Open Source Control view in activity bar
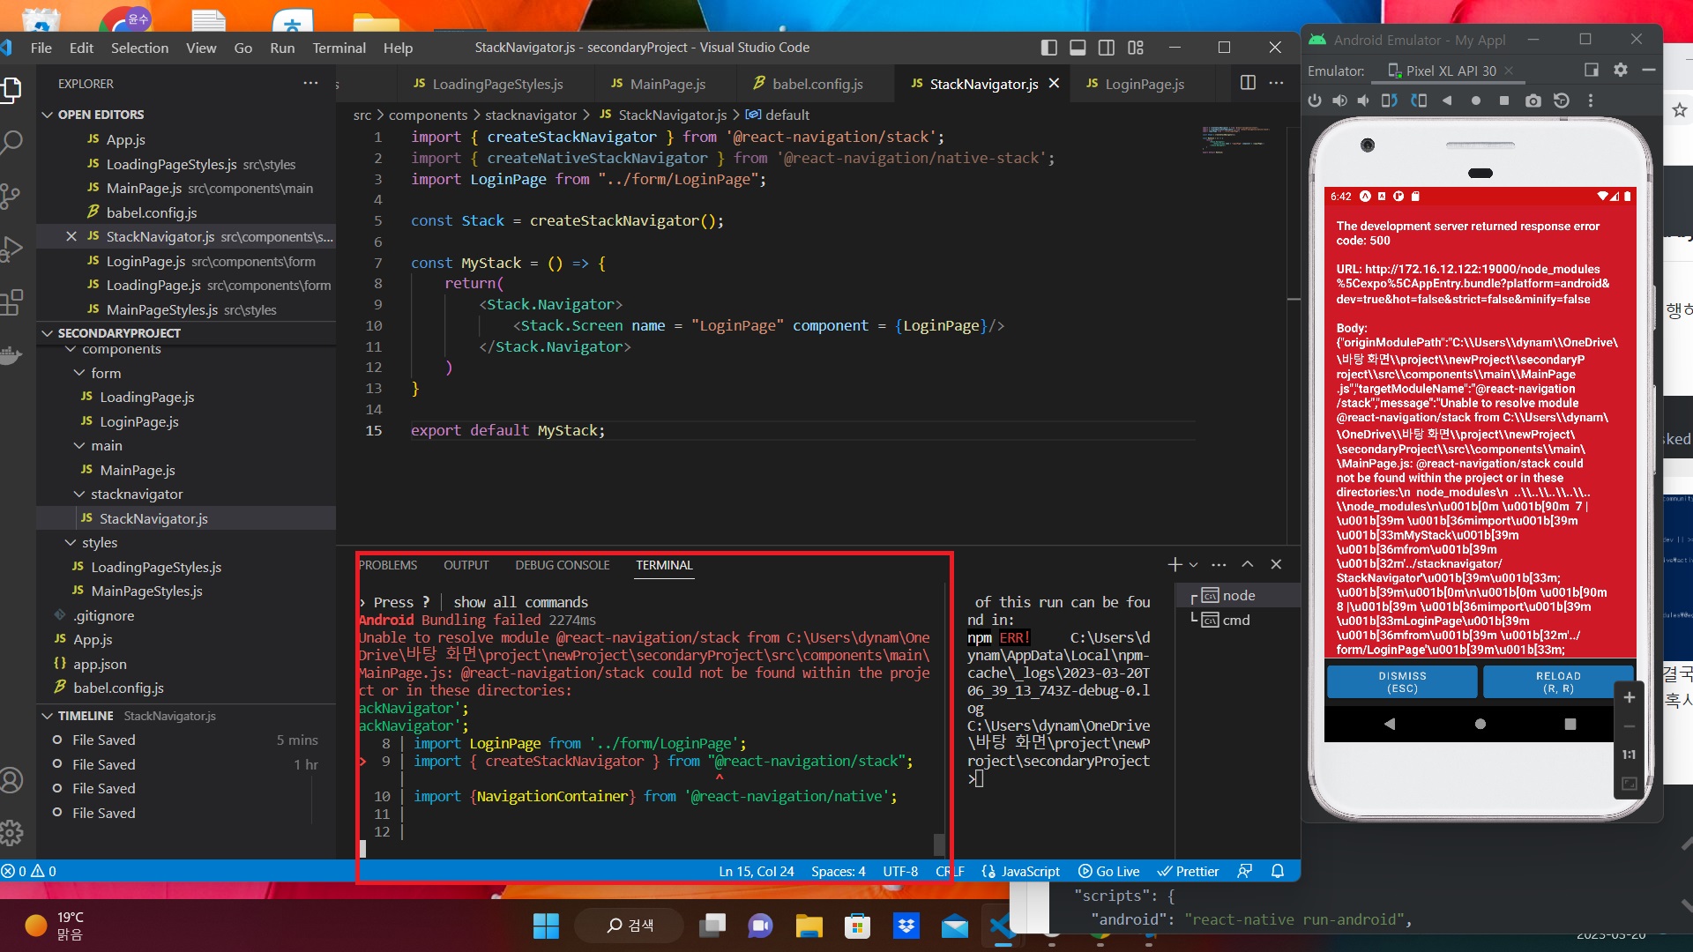This screenshot has height=952, width=1693. [x=11, y=196]
